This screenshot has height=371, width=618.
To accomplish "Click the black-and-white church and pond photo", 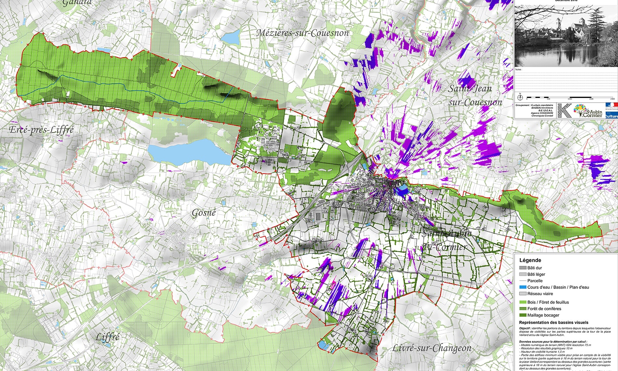I will click(566, 35).
